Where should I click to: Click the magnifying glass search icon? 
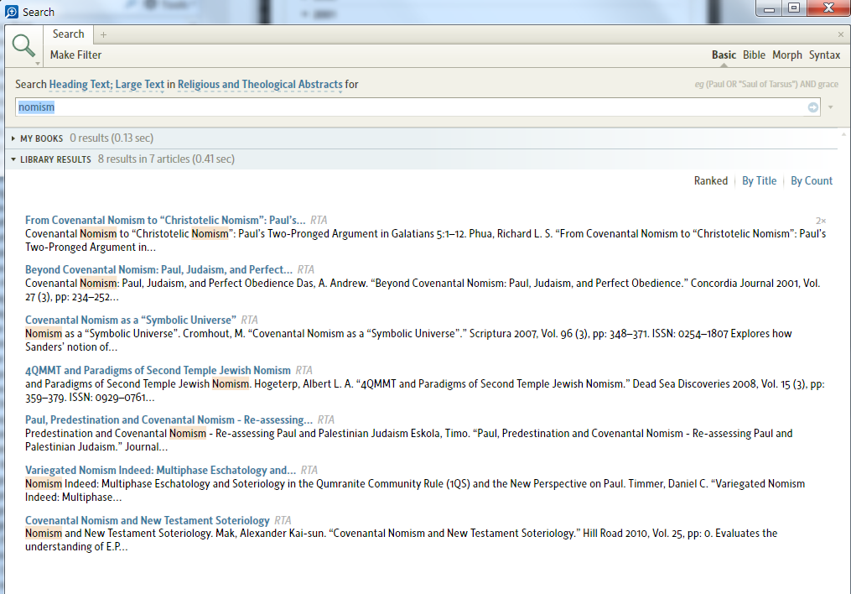pyautogui.click(x=23, y=45)
